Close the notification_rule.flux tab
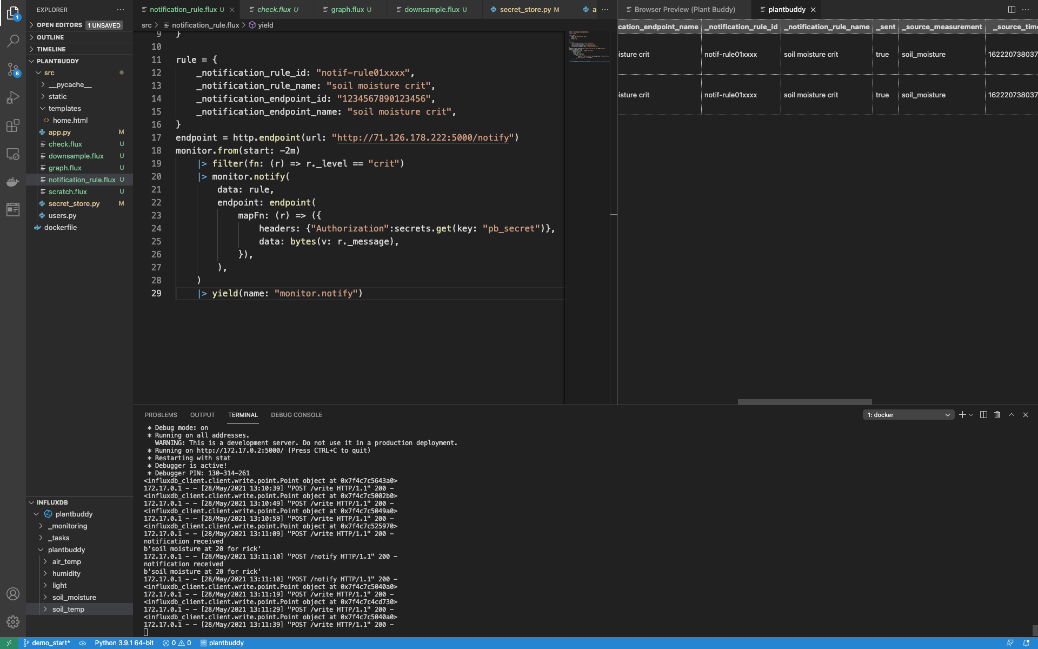Image resolution: width=1038 pixels, height=649 pixels. tap(232, 10)
